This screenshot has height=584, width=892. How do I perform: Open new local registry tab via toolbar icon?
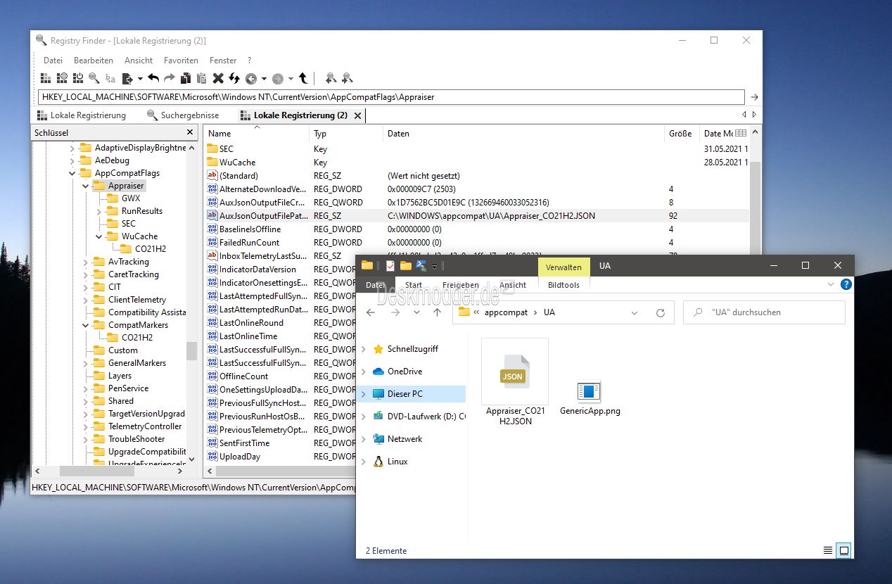(46, 78)
